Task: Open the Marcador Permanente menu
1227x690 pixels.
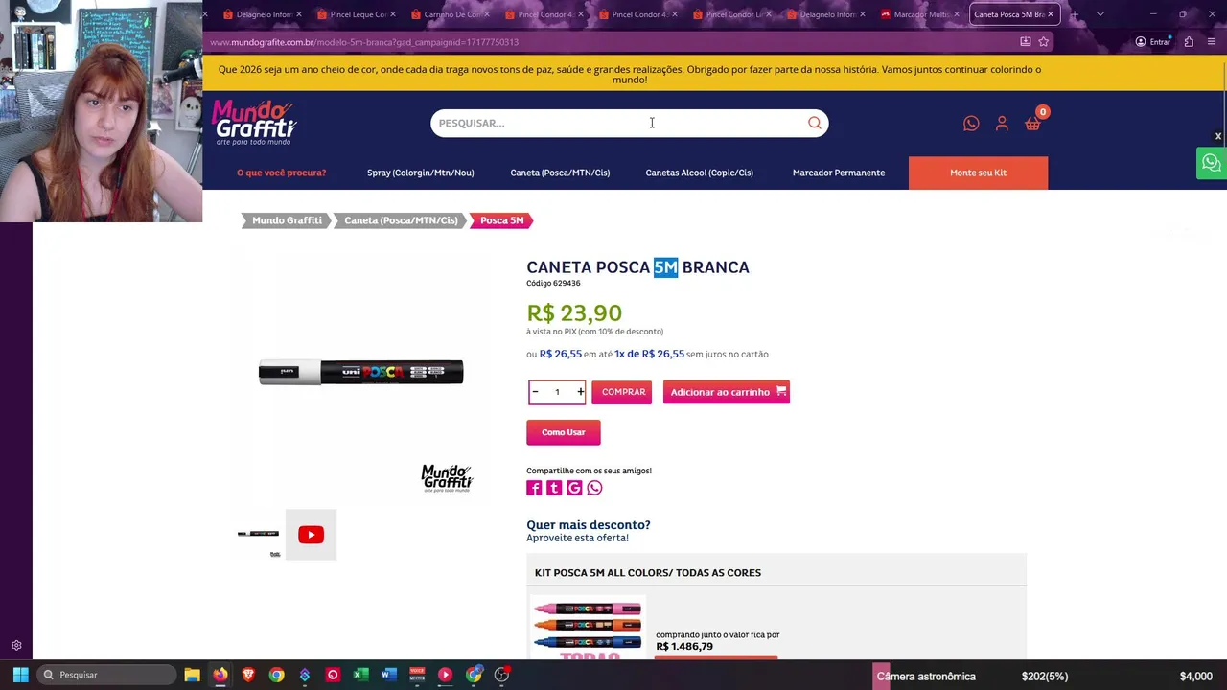Action: (x=839, y=172)
